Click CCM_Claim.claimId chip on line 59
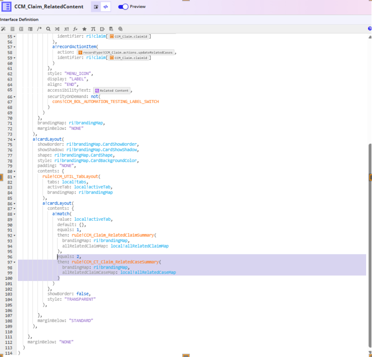 (x=129, y=58)
